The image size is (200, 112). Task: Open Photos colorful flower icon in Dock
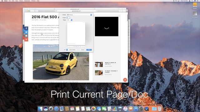(x=93, y=109)
